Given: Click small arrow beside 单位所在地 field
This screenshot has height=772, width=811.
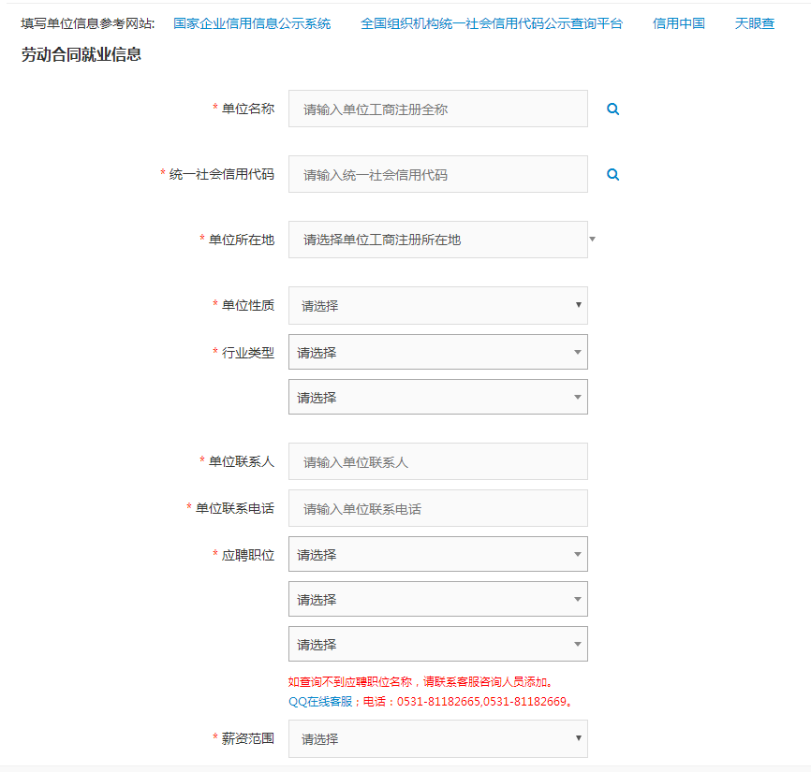Looking at the screenshot, I should (592, 240).
